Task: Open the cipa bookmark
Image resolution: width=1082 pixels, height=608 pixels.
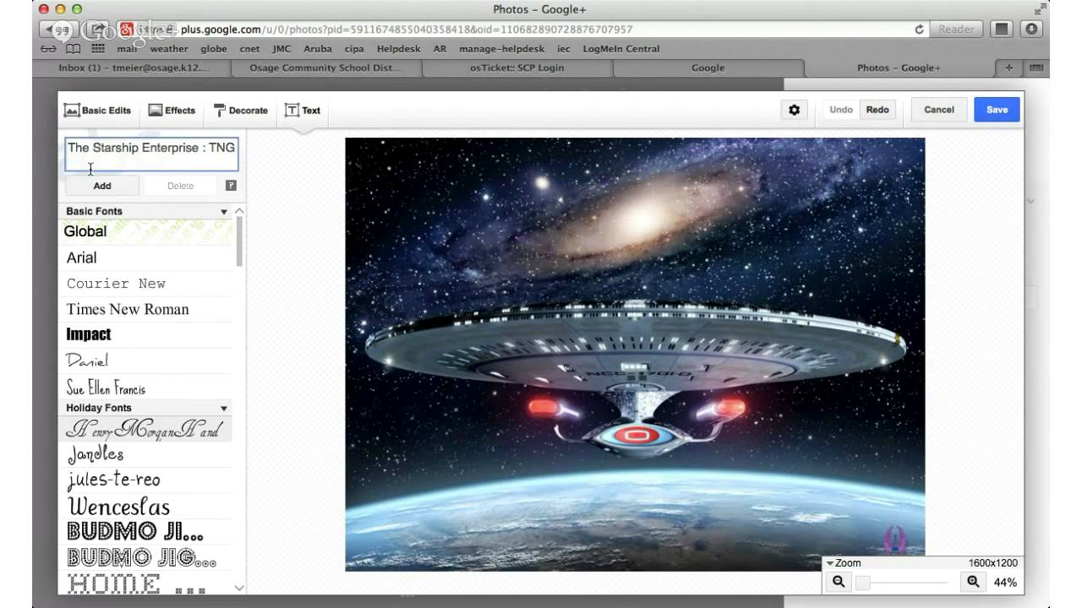Action: click(x=354, y=49)
